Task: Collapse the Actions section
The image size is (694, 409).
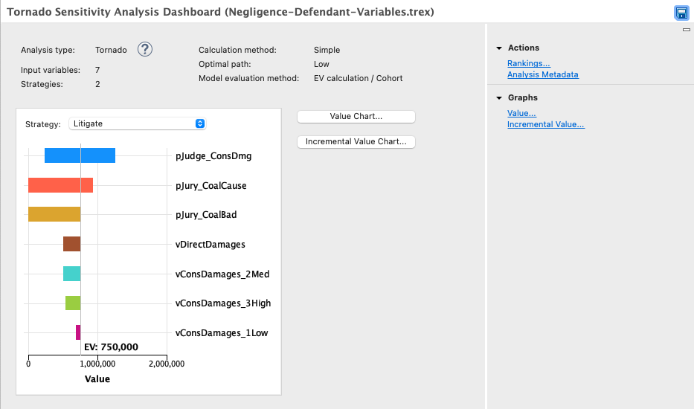Action: tap(499, 48)
